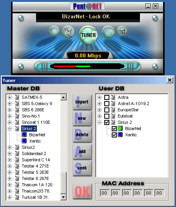This screenshot has width=176, height=207.
Task: Uncheck the BizarNet checkbox in User DB
Action: (114, 129)
